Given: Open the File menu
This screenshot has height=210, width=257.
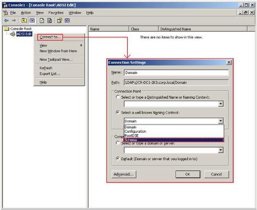Looking at the screenshot, I should [13, 13].
